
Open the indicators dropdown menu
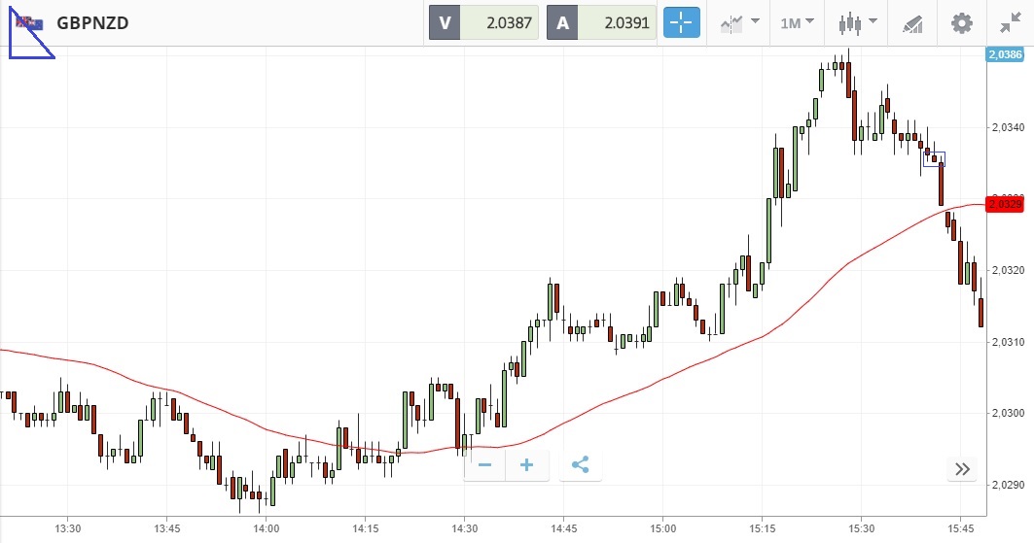click(738, 22)
